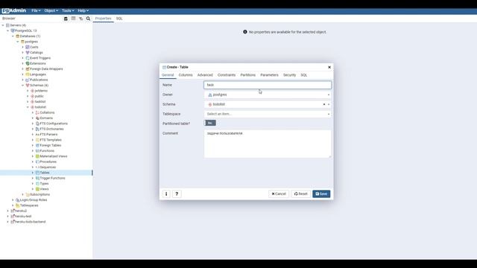
Task: Click the Event Triggers node icon
Action: (x=28, y=58)
